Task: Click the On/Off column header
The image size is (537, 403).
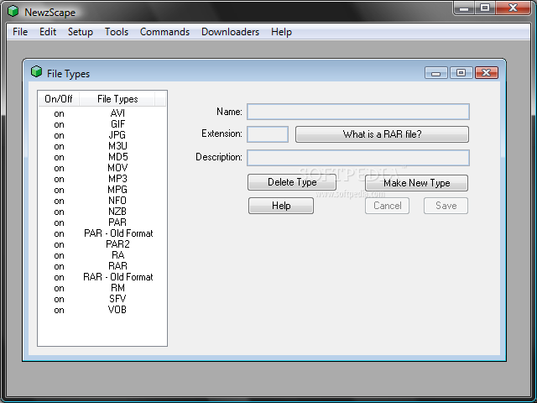Action: [x=59, y=99]
